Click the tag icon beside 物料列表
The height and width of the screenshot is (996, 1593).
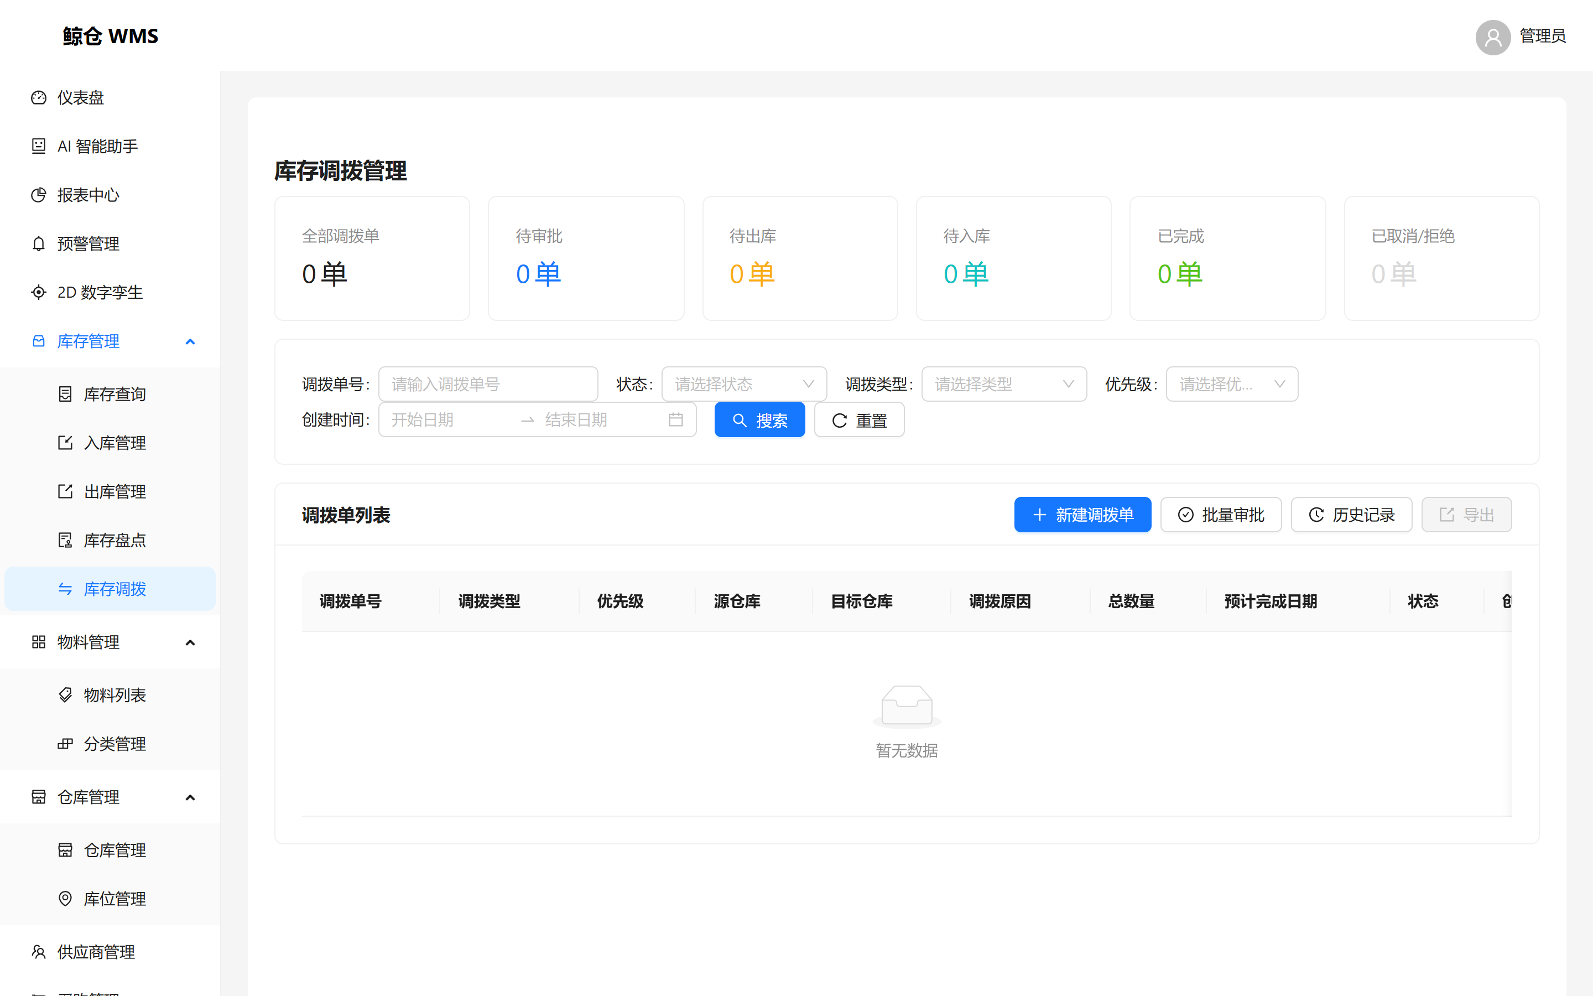(x=65, y=695)
